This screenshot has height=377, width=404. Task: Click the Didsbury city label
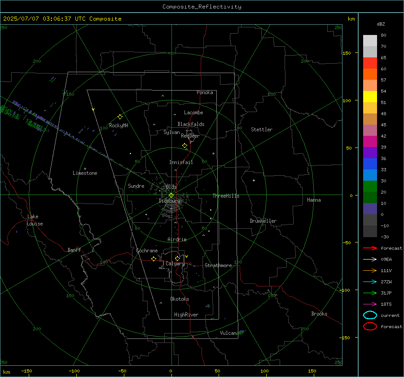pos(169,201)
